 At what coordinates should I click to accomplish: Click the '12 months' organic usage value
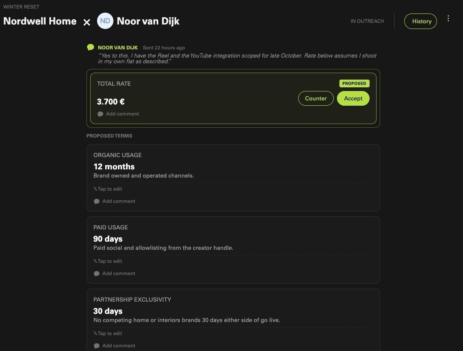114,167
